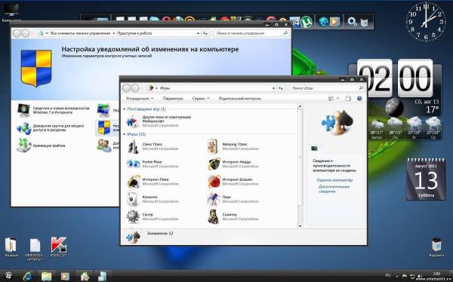Click back button in Games window
The width and height of the screenshot is (453, 282).
click(127, 88)
